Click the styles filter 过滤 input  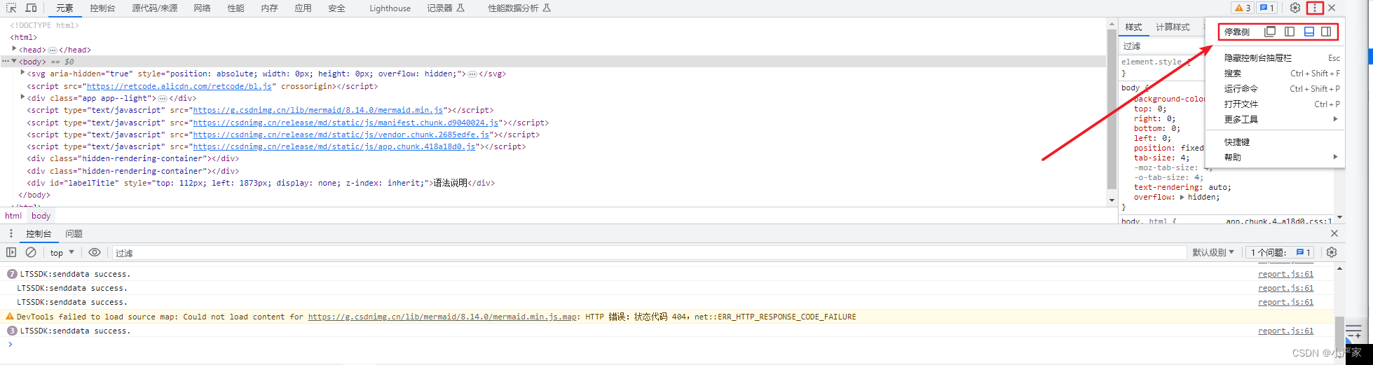[1163, 46]
